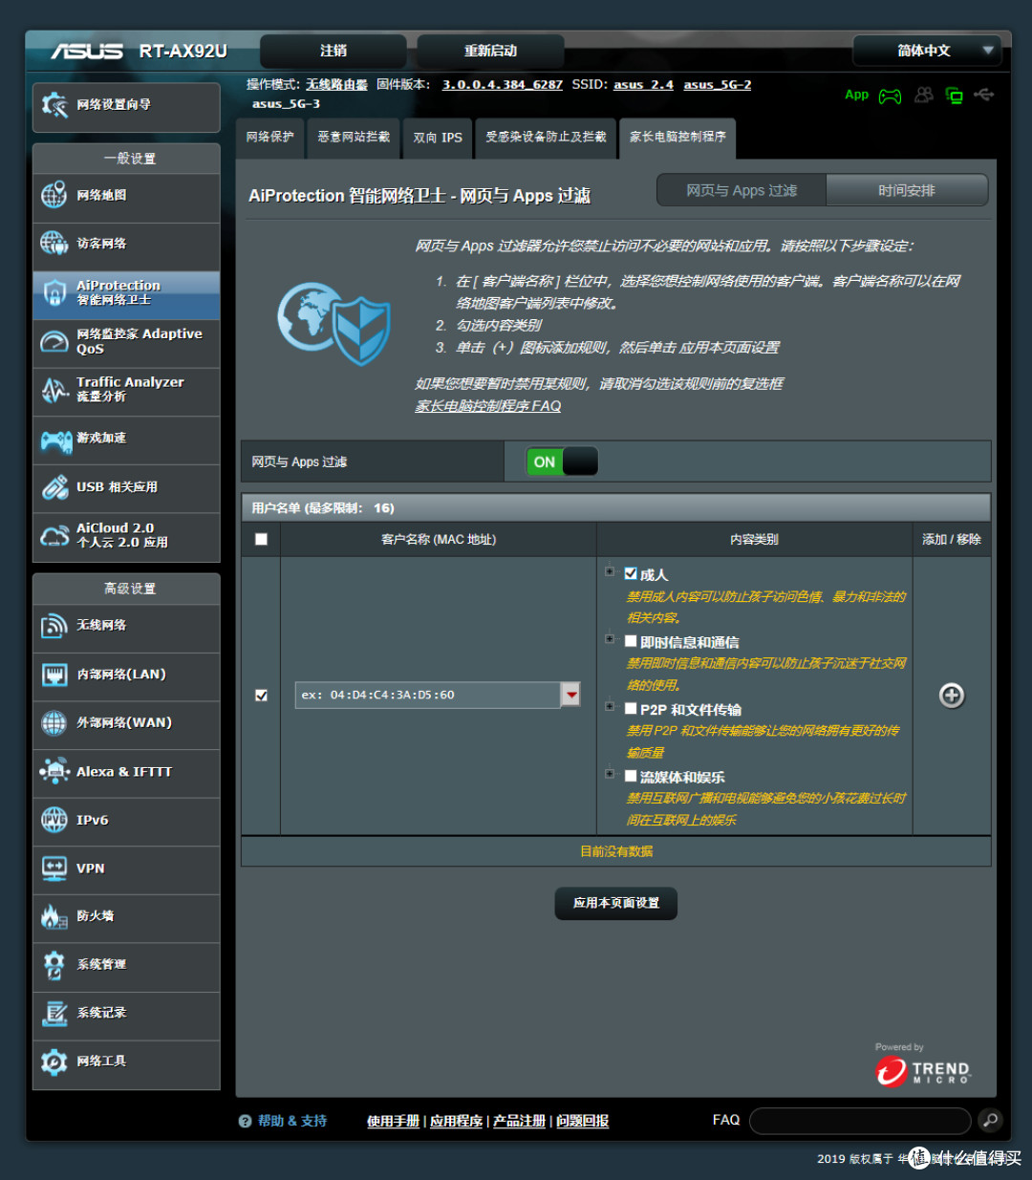Screen dimensions: 1032x1180
Task: Switch to the 时间安排 view
Action: coord(907,190)
